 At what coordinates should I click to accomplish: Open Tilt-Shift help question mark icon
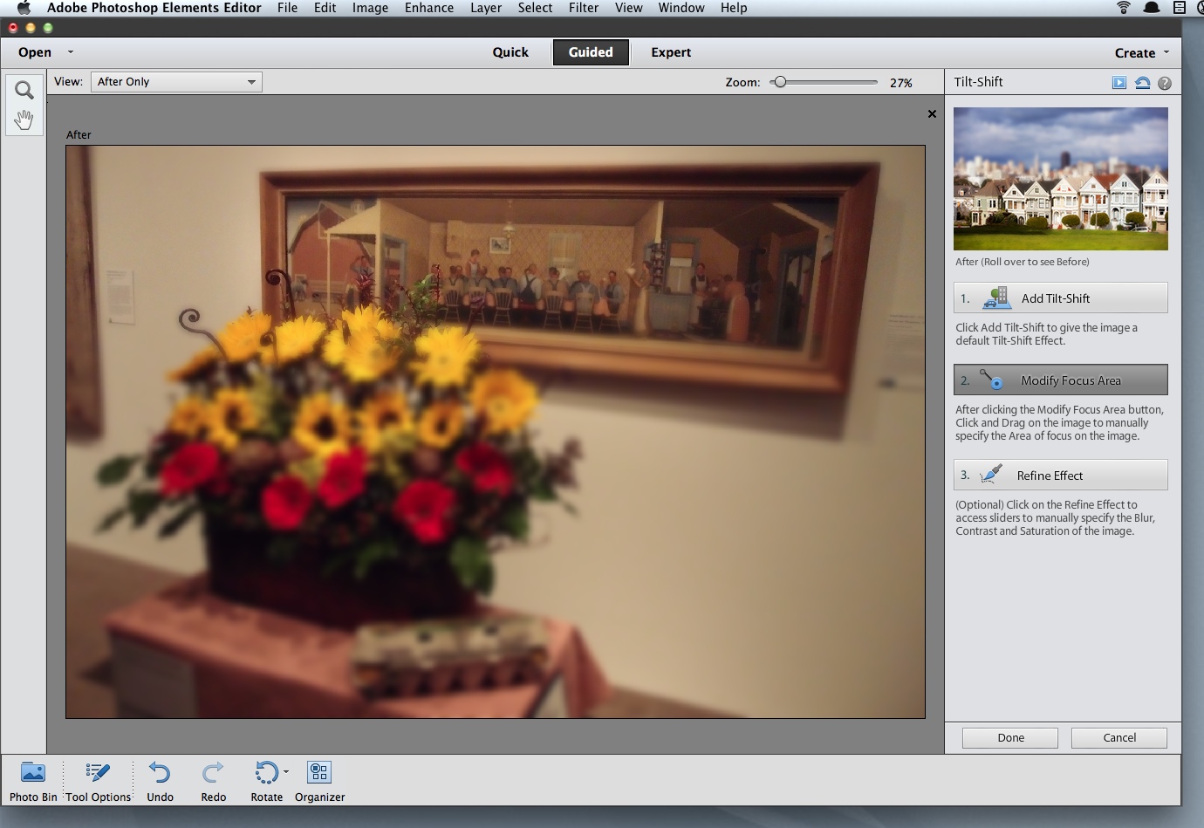point(1165,83)
